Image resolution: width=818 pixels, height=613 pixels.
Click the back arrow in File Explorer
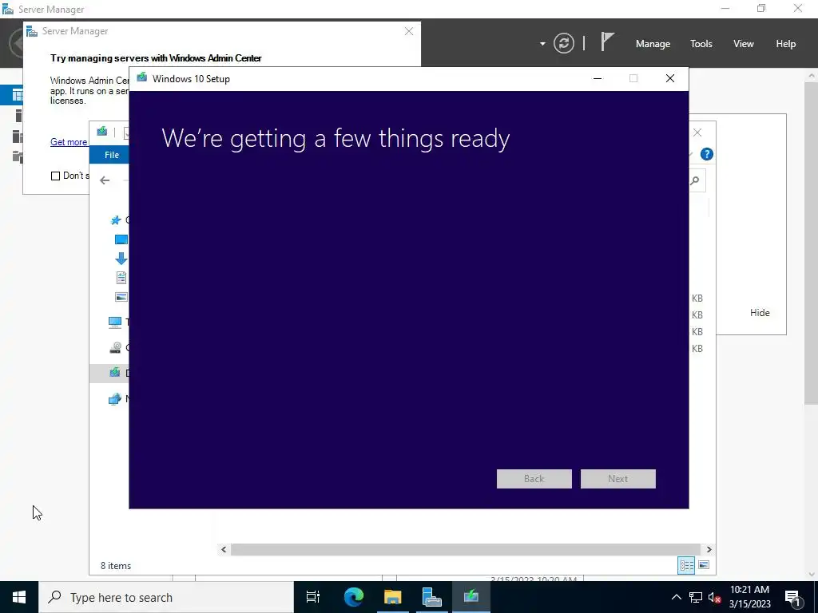coord(105,180)
